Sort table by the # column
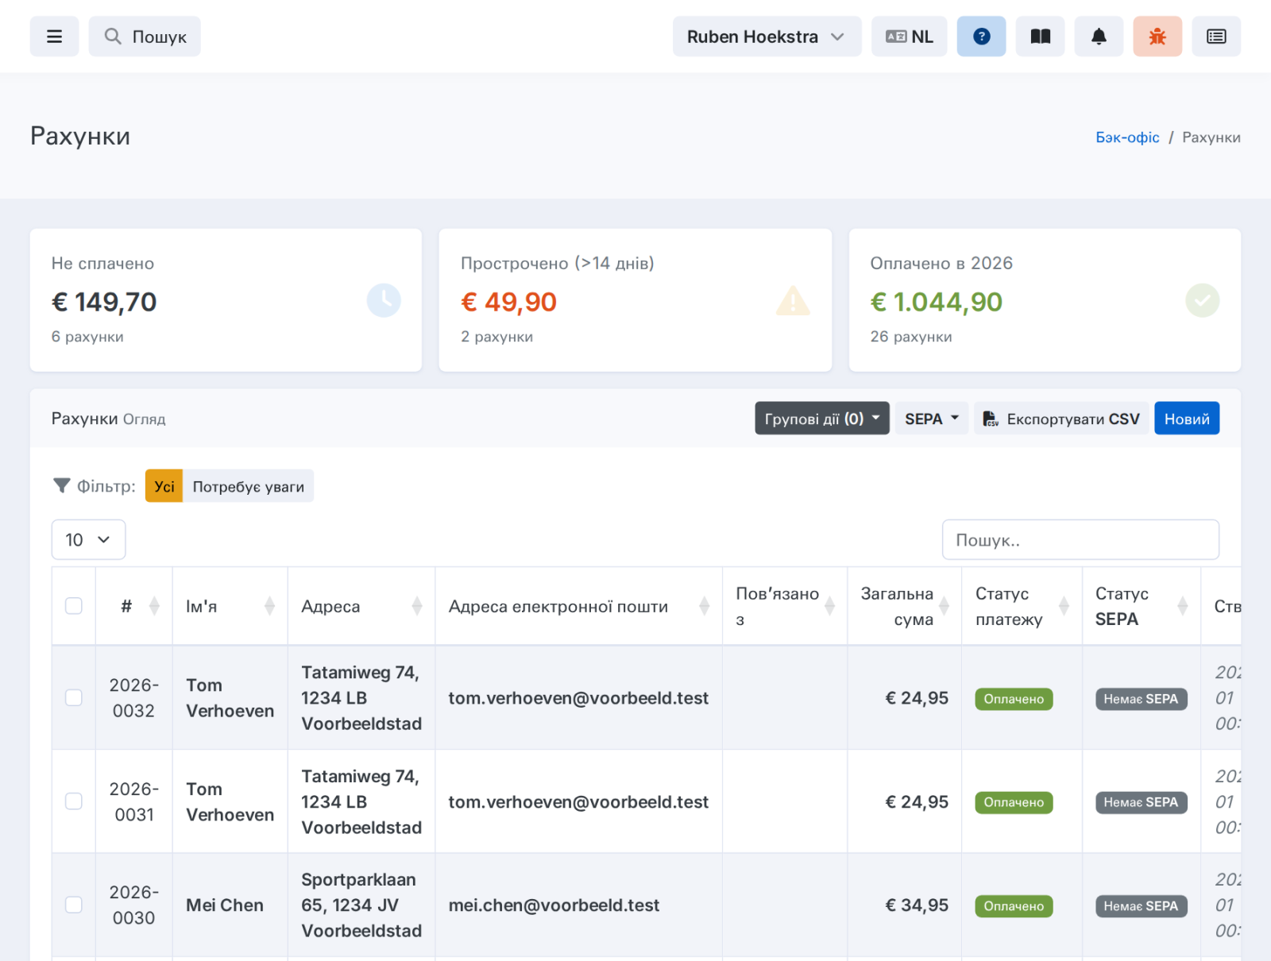Viewport: 1271px width, 961px height. pos(154,606)
